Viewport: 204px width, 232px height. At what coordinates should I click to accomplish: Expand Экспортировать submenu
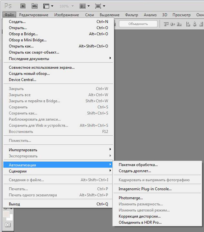click(58, 156)
